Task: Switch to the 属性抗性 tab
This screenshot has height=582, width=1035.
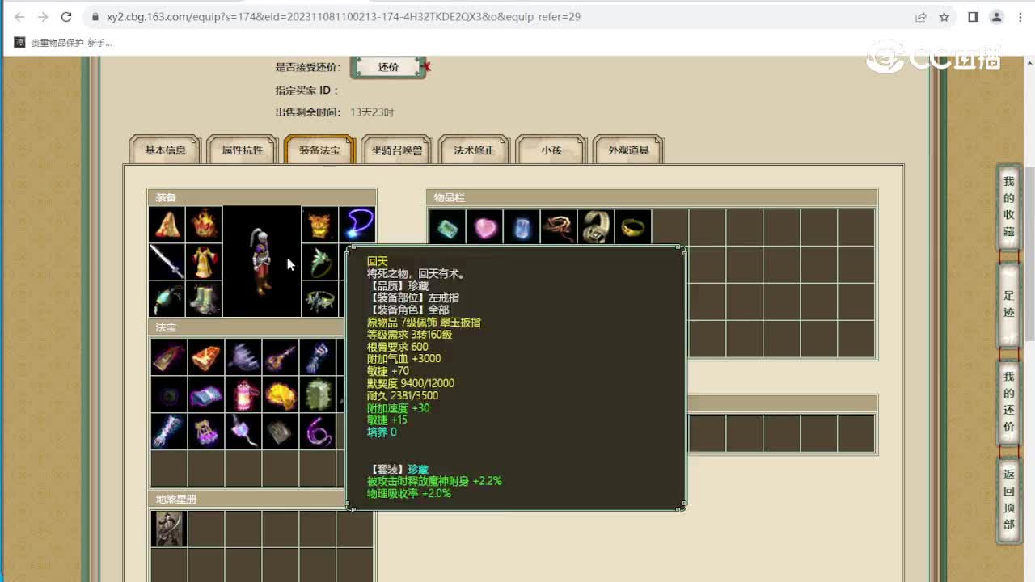Action: (x=243, y=150)
